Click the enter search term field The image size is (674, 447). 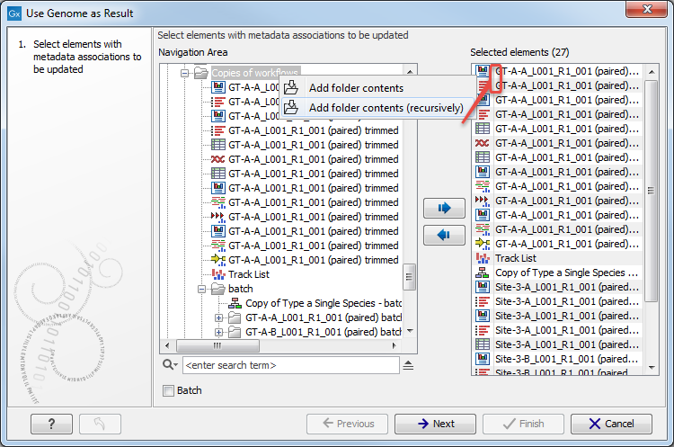pos(289,365)
